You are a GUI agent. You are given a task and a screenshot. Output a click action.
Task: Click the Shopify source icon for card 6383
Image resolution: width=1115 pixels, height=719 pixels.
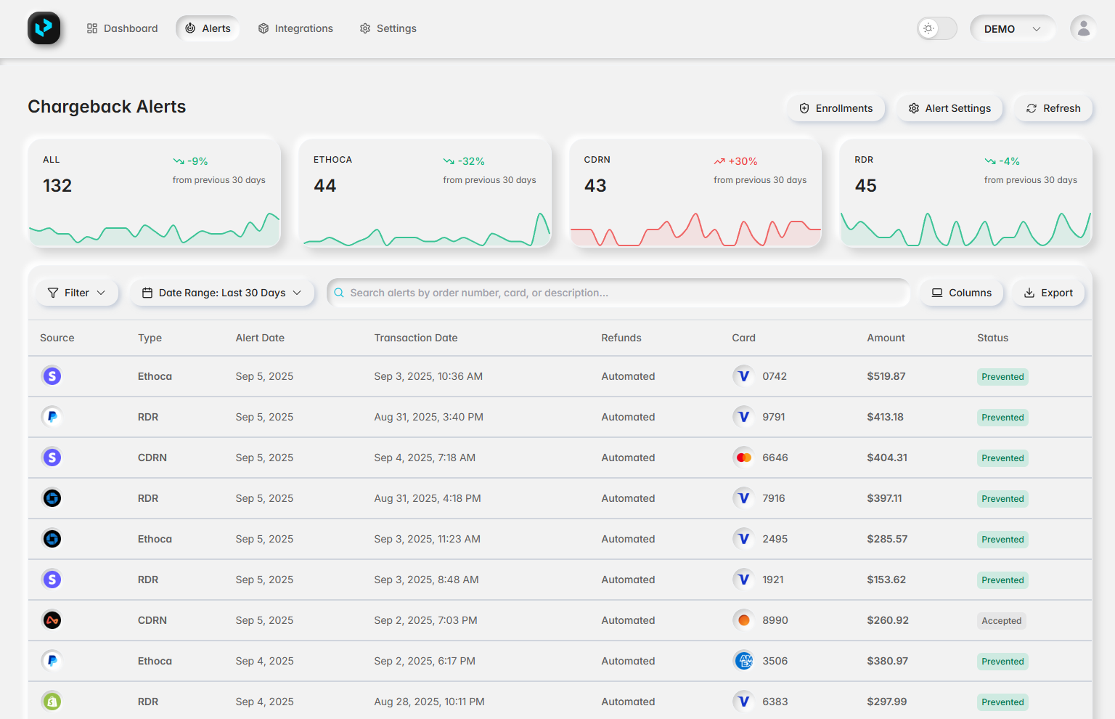click(52, 702)
